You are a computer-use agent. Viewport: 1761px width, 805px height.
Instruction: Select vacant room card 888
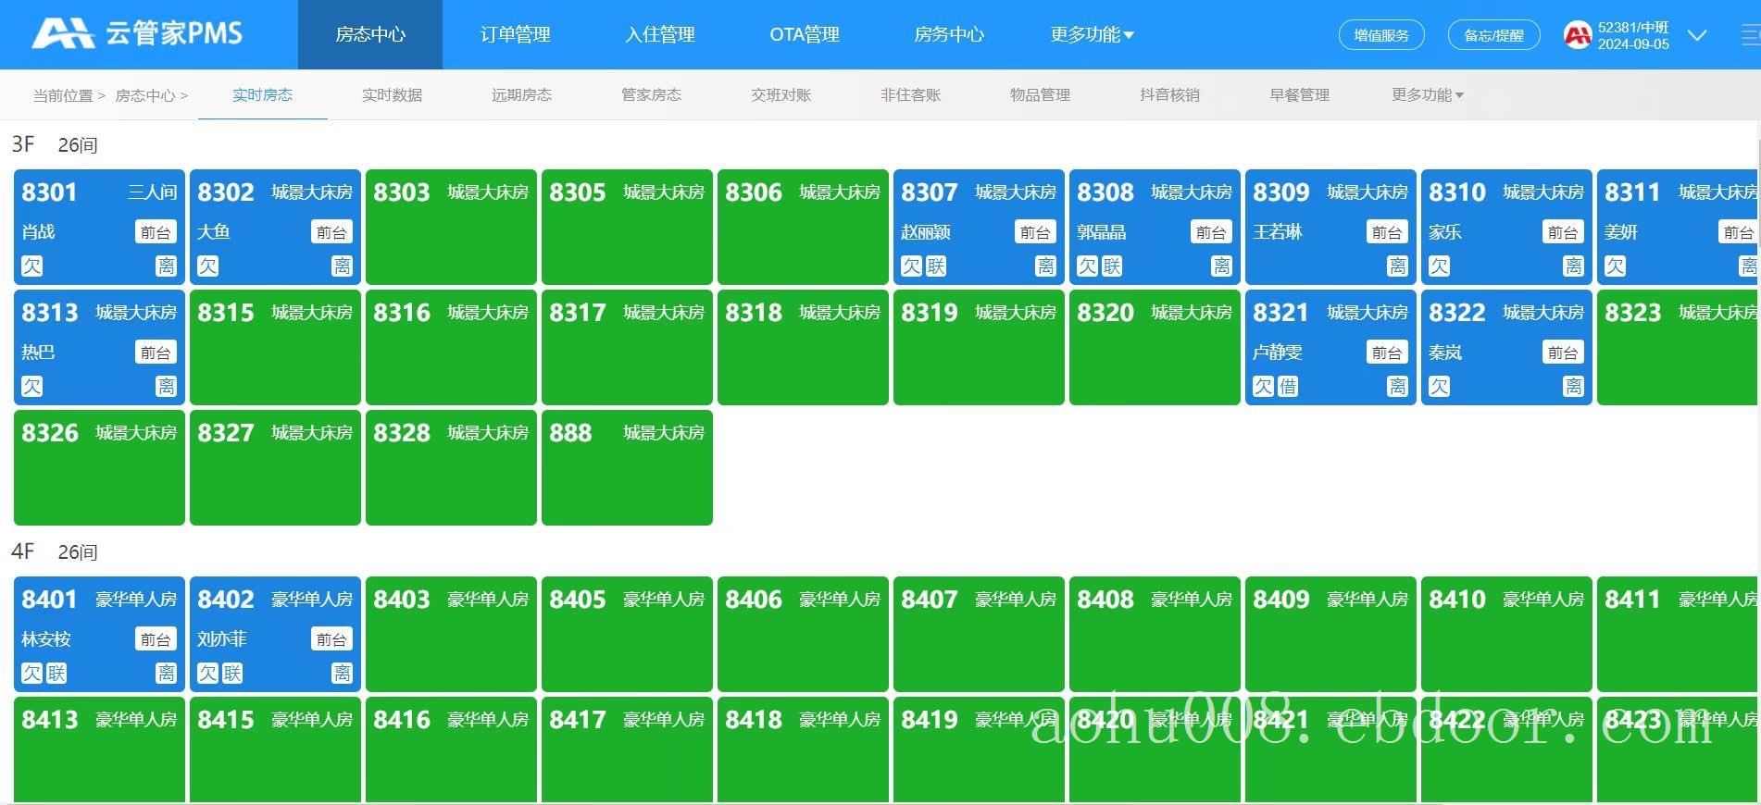click(x=627, y=467)
